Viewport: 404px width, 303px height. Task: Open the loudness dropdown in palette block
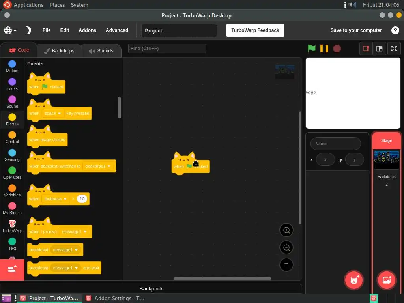click(56, 199)
